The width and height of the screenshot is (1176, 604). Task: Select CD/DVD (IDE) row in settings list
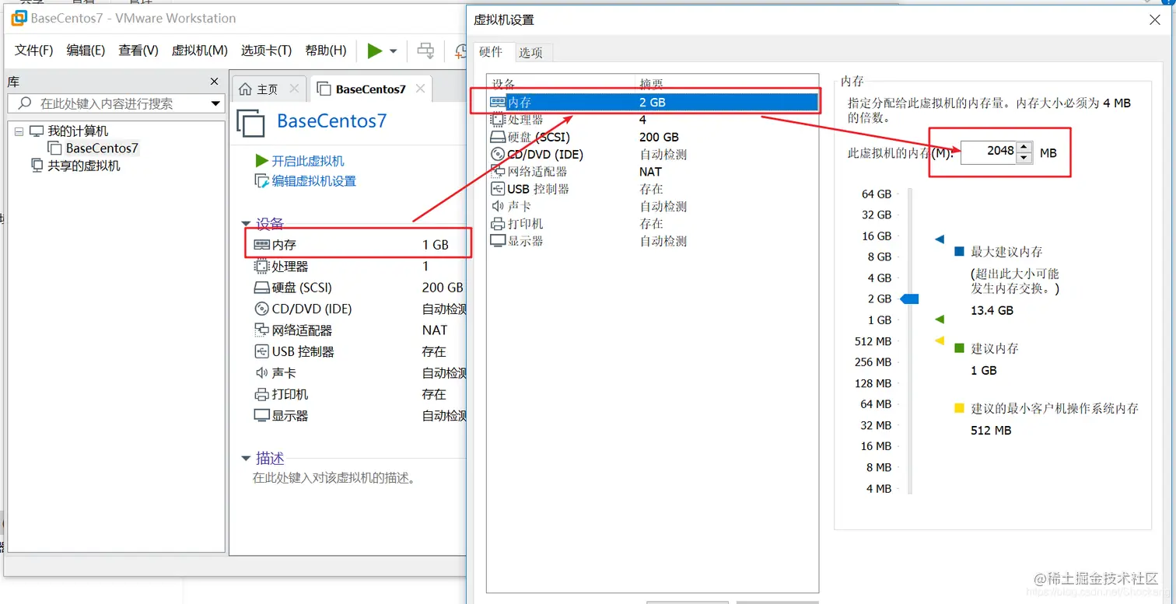pos(653,154)
